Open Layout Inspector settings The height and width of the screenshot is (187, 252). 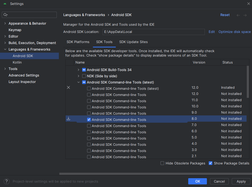pyautogui.click(x=22, y=82)
